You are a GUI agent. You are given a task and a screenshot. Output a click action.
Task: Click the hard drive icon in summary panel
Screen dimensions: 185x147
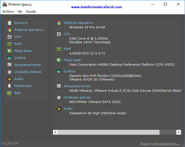59,86
